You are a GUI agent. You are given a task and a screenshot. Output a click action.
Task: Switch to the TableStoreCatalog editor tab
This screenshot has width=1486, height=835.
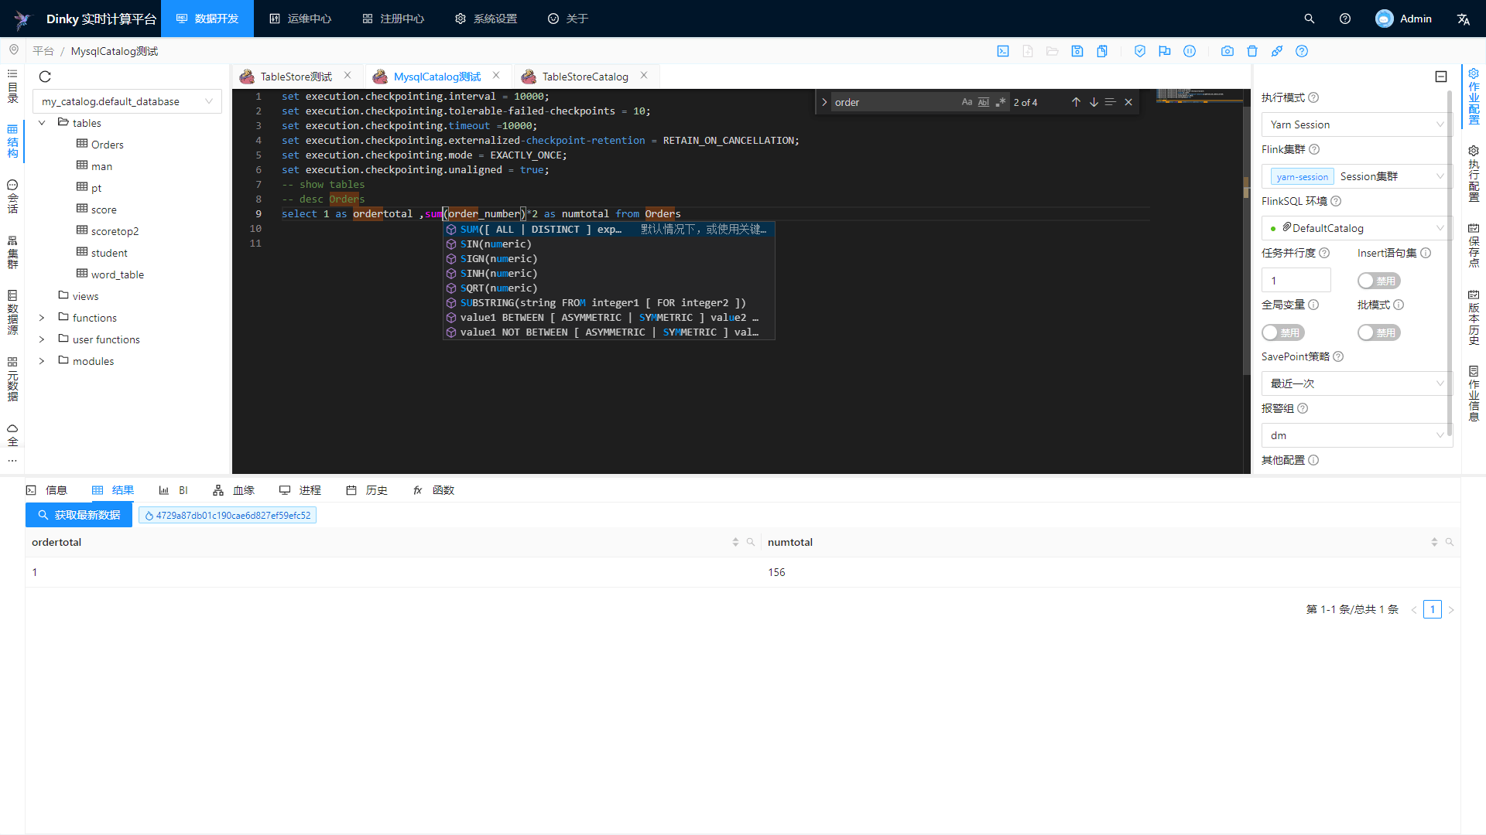584,77
